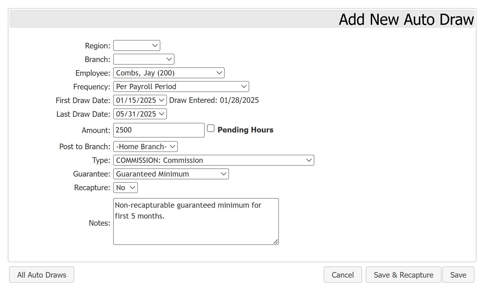Cancel adding the new auto draw
The image size is (483, 289).
pos(342,275)
